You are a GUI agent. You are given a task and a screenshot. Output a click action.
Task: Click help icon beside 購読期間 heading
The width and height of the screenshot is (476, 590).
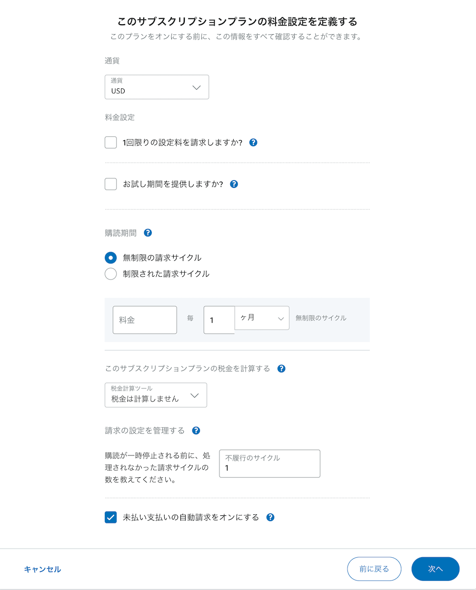[148, 232]
